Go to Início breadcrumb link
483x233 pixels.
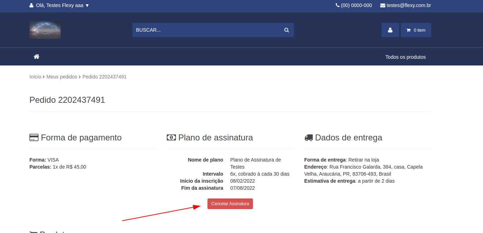35,77
